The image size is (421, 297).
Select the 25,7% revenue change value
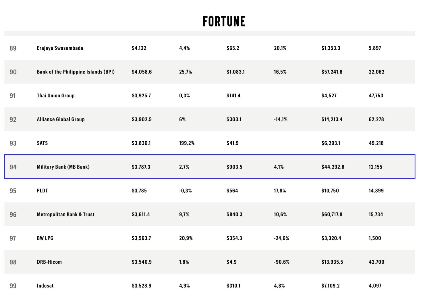[186, 72]
